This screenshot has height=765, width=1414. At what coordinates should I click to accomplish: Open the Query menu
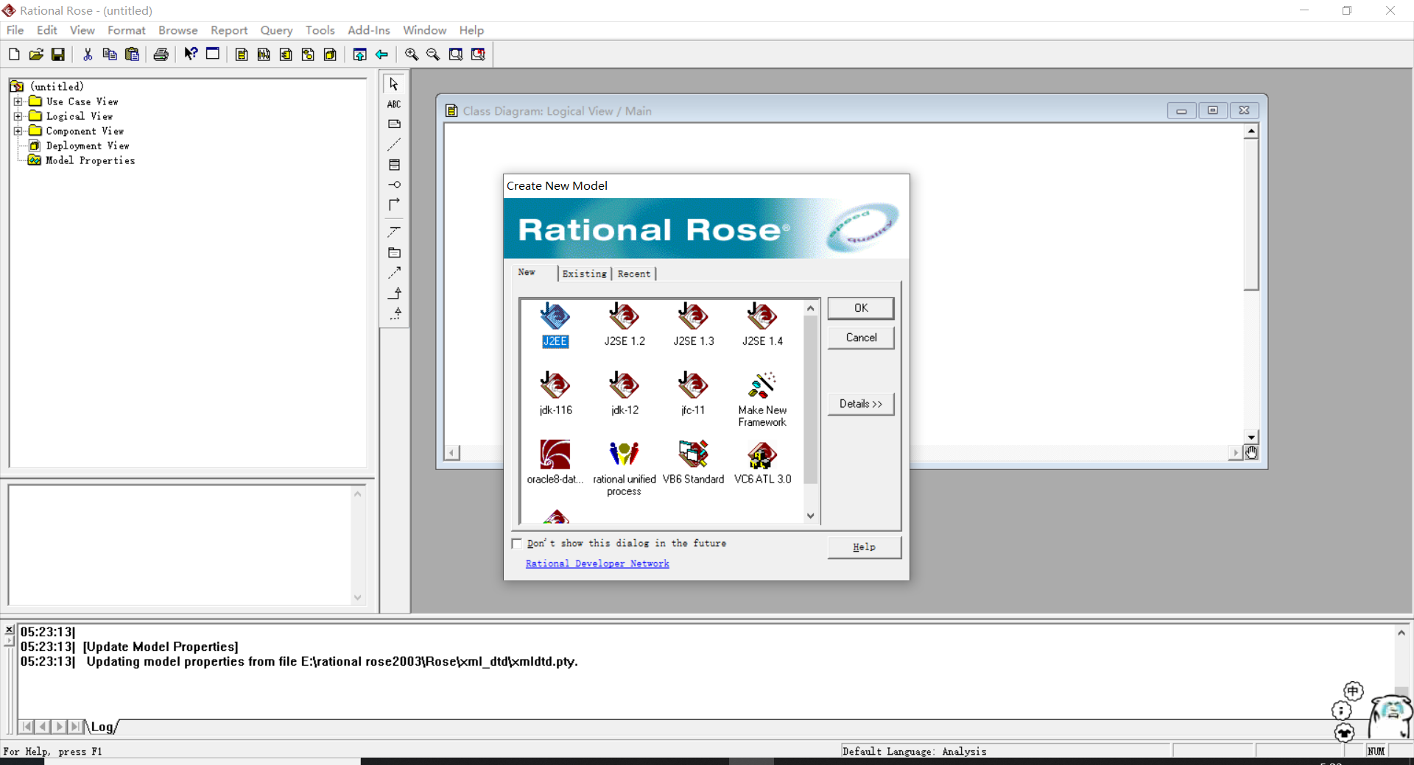pyautogui.click(x=276, y=30)
